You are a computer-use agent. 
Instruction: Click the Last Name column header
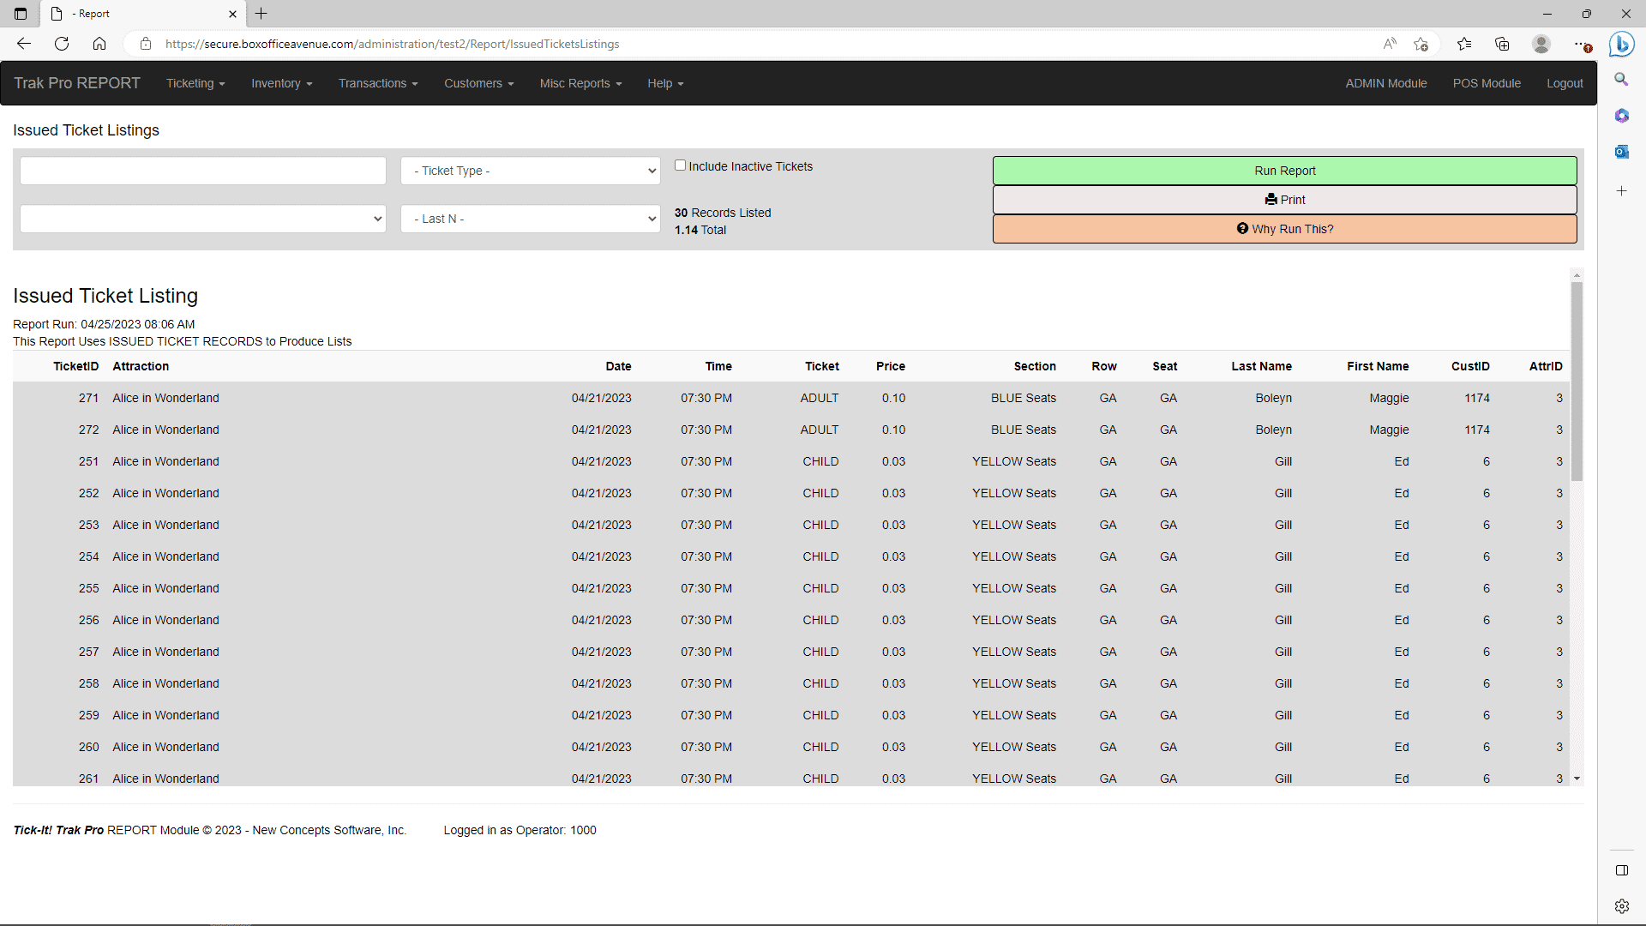(x=1261, y=366)
